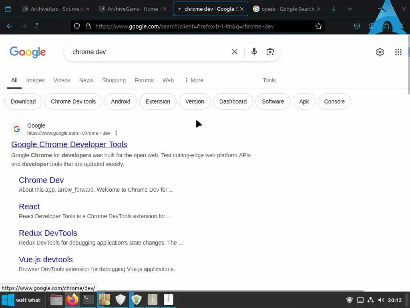Screen dimensions: 410x308
Task: Open Google quick settings gear
Action: coord(380,52)
